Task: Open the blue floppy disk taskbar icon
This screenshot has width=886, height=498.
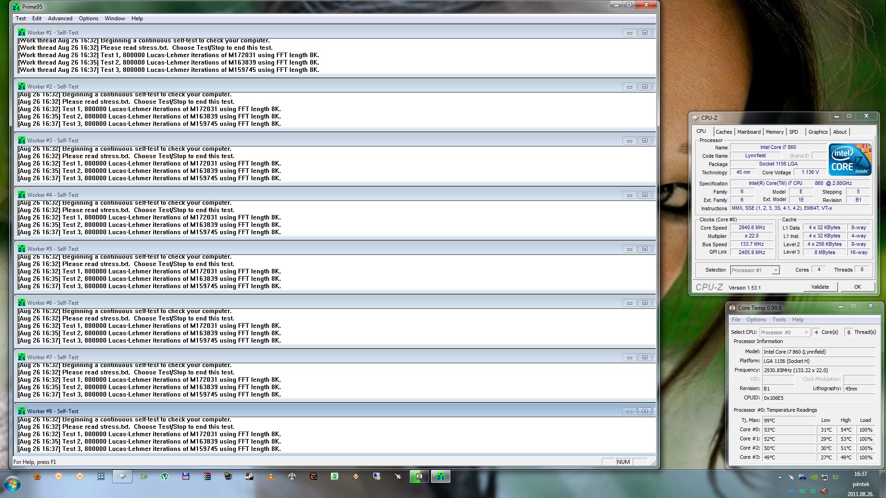Action: (x=186, y=476)
